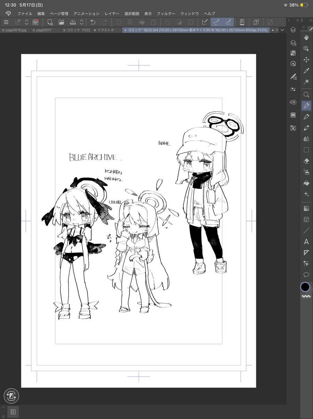Screen dimensions: 313x419
Task: Select the Eyedropper tool
Action: coord(306,71)
